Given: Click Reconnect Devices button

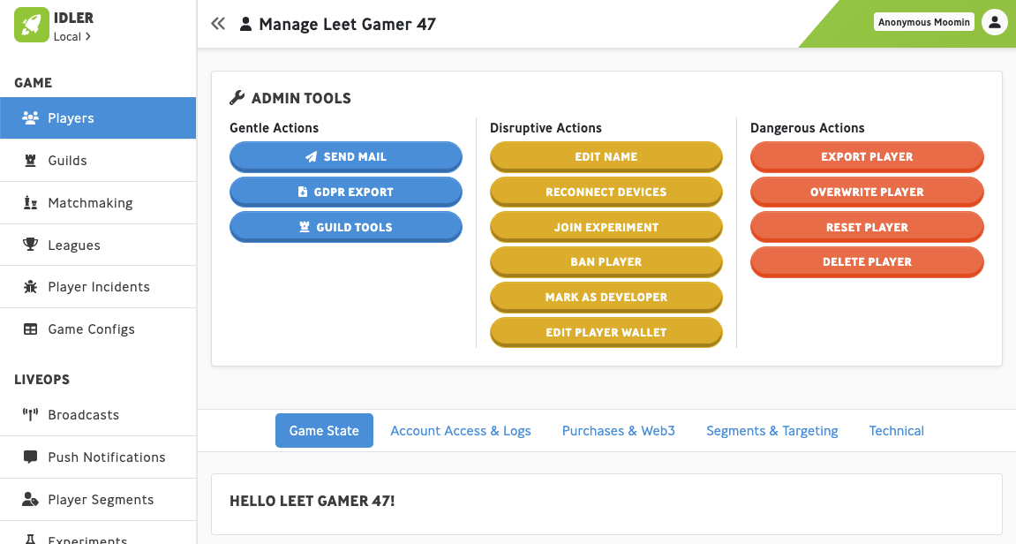Looking at the screenshot, I should pos(606,192).
